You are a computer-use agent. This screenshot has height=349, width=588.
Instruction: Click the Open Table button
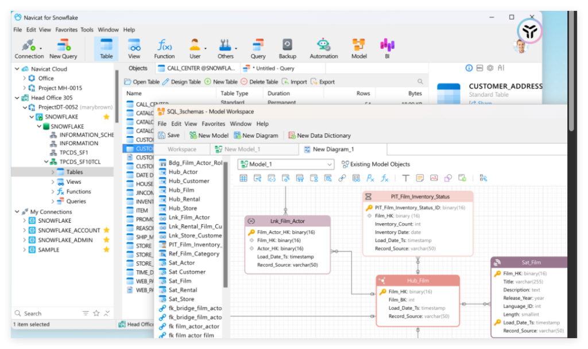click(x=142, y=82)
